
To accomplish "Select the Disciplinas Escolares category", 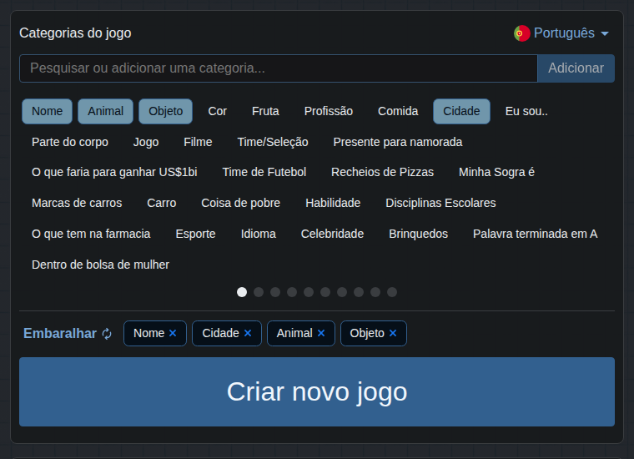I will 440,203.
